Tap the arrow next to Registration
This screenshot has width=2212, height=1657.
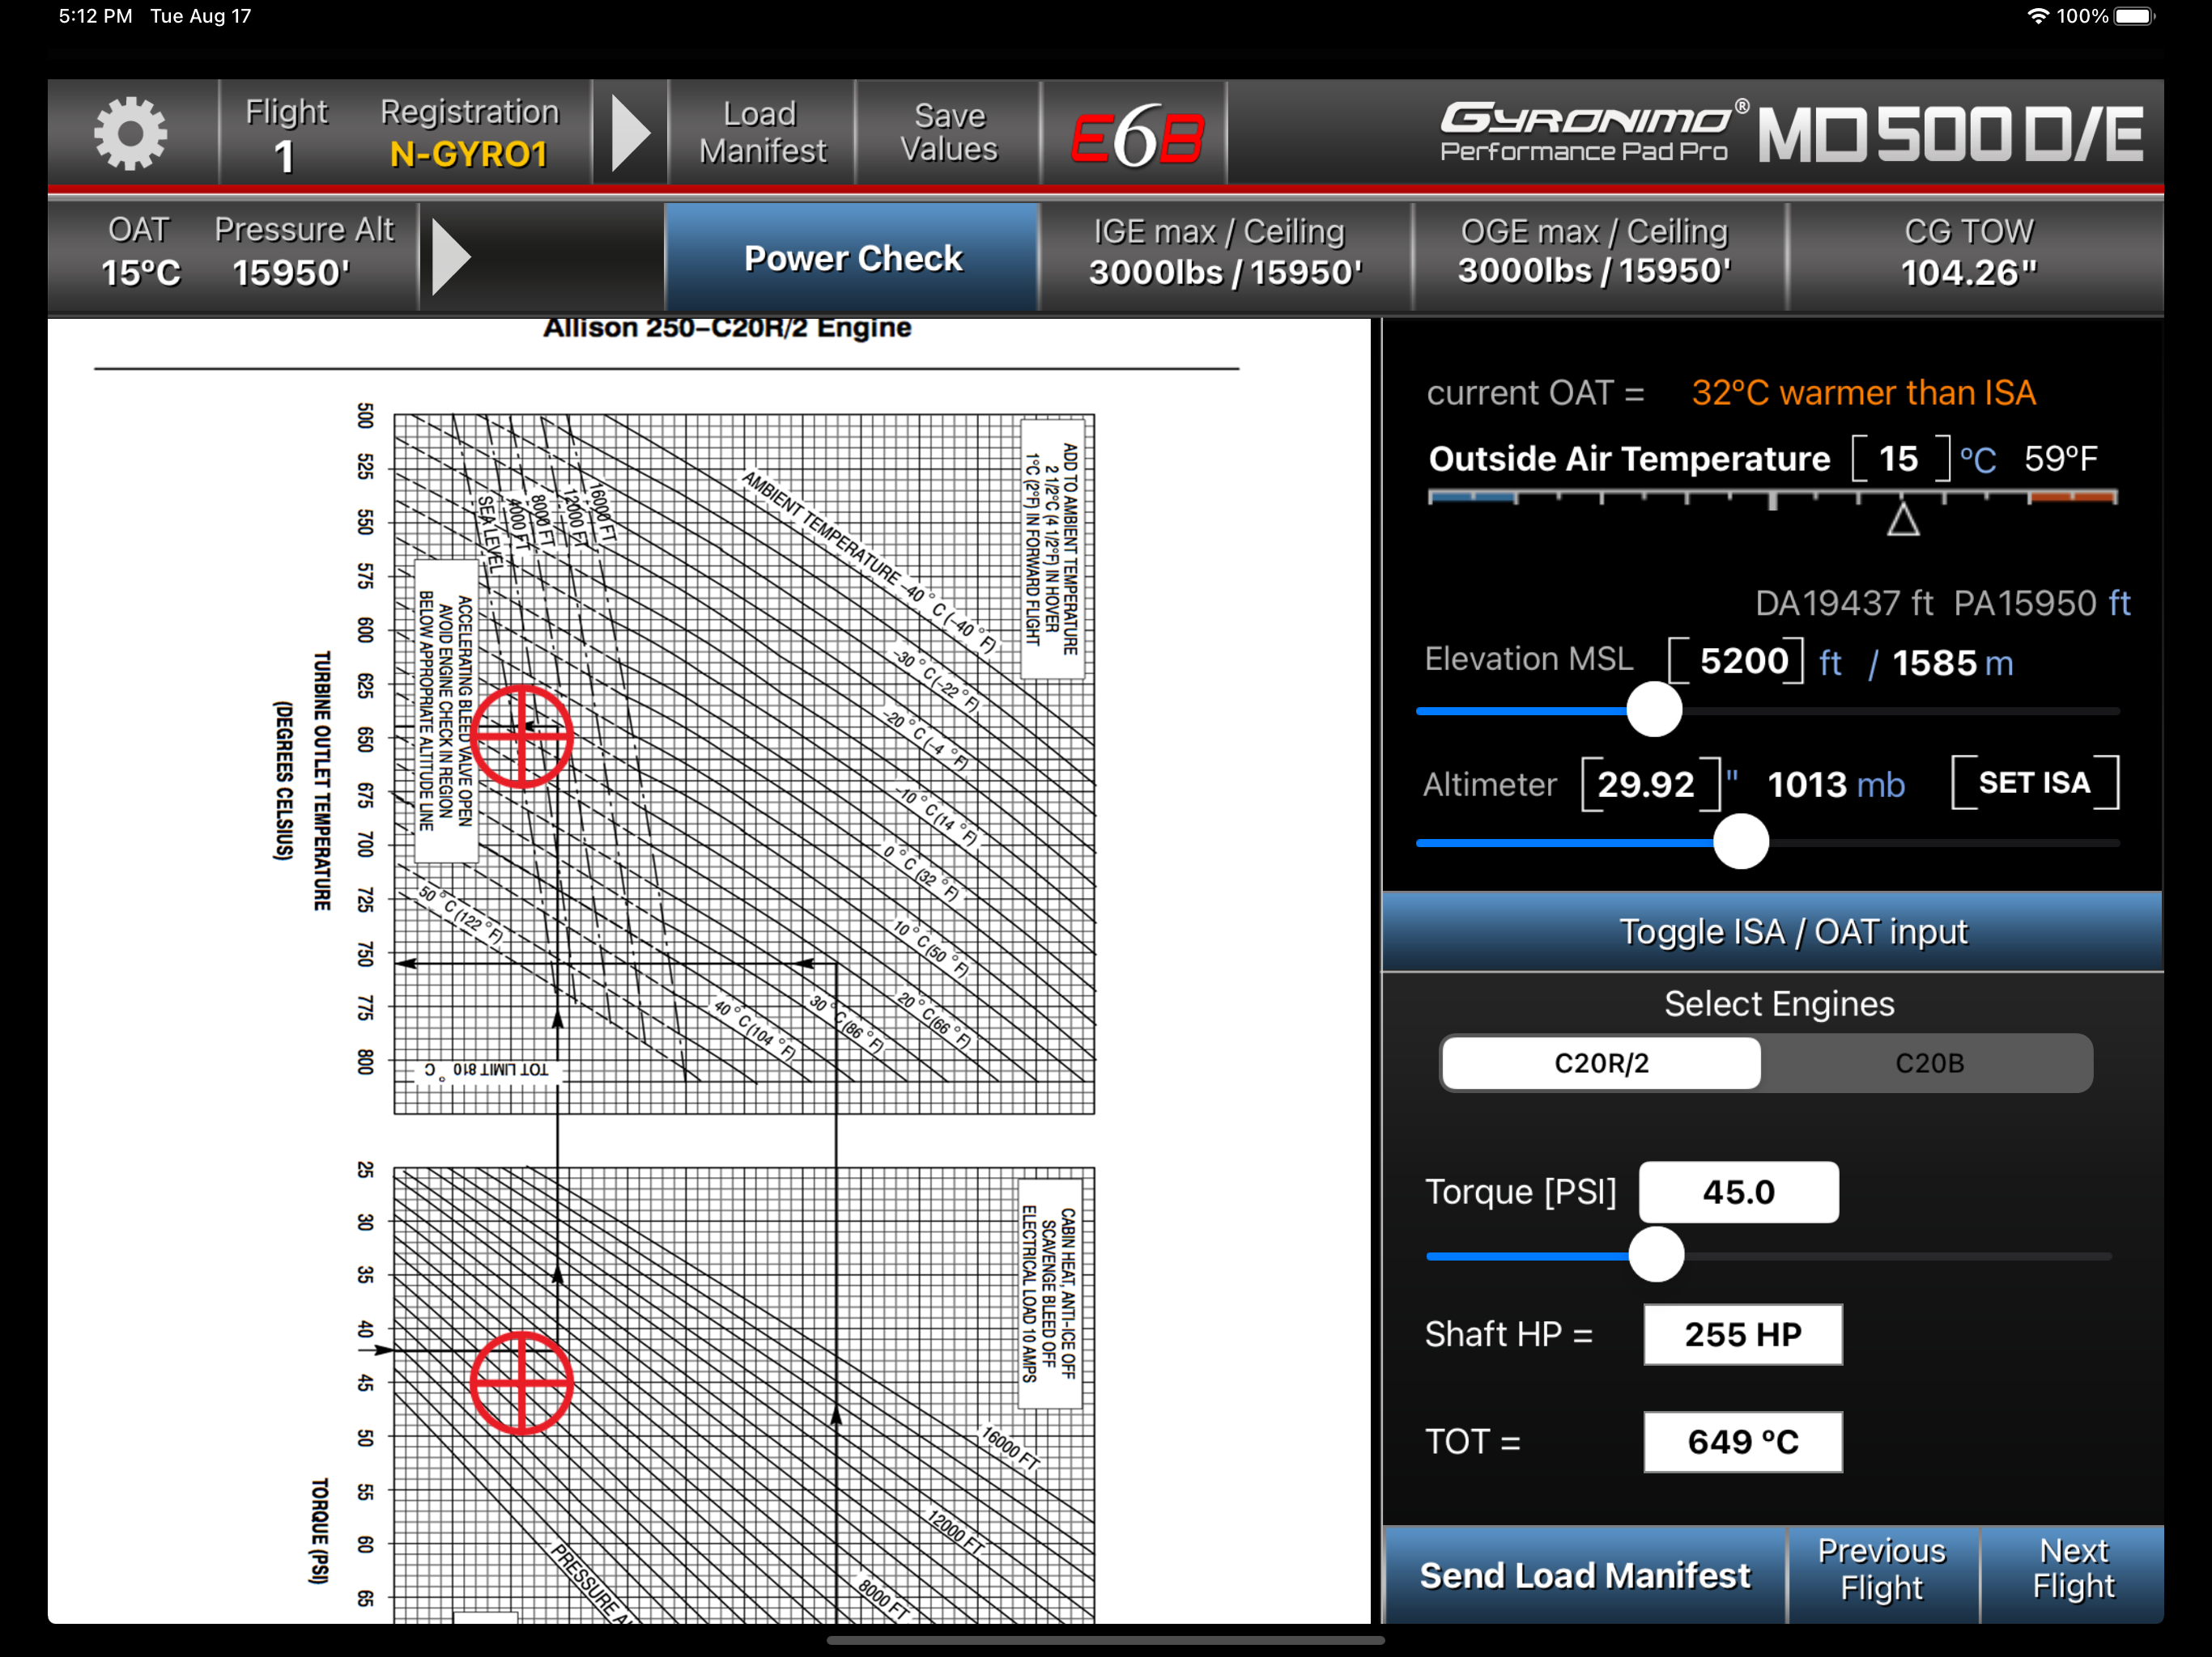coord(631,133)
